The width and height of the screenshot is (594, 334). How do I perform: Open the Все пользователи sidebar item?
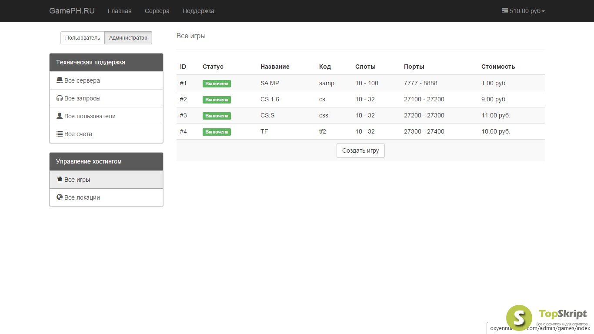coord(107,116)
